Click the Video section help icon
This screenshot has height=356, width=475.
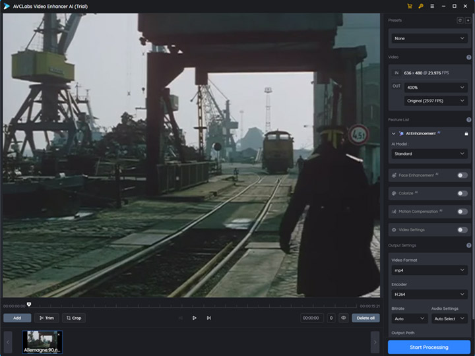(468, 57)
